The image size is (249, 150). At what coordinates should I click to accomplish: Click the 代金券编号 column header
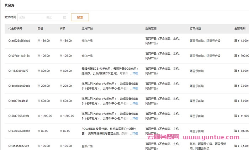[x=16, y=28]
